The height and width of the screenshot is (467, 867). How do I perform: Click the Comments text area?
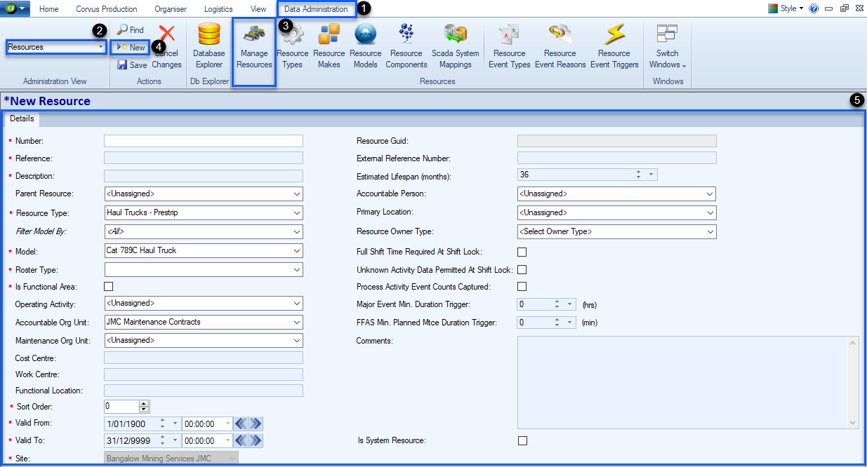(x=682, y=382)
